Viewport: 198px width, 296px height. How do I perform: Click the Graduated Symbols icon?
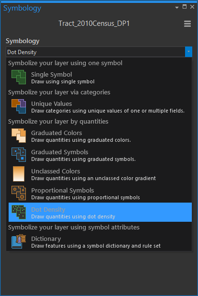(x=19, y=155)
